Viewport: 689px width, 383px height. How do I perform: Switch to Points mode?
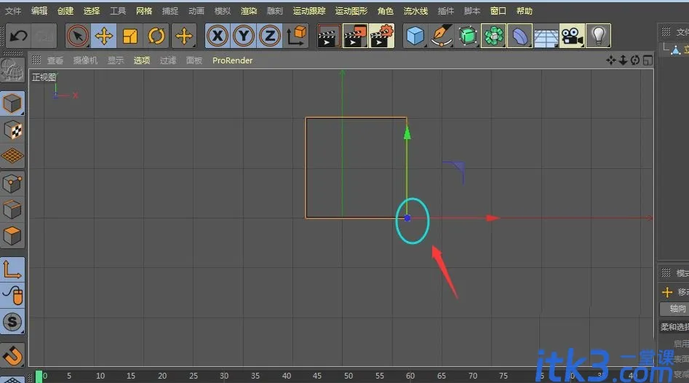coord(12,183)
